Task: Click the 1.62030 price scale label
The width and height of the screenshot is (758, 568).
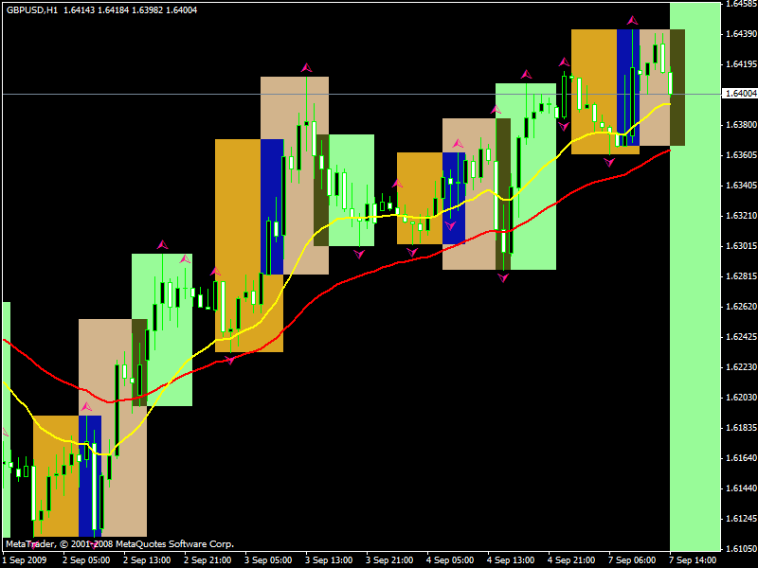Action: (741, 398)
